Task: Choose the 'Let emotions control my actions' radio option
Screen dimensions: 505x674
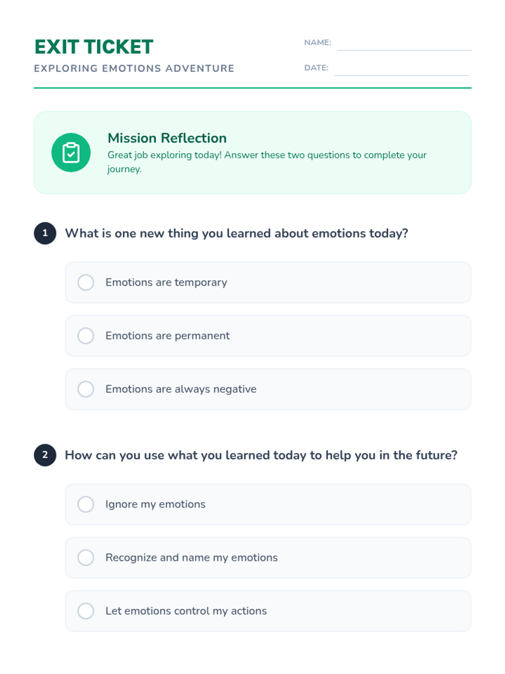Action: tap(86, 611)
